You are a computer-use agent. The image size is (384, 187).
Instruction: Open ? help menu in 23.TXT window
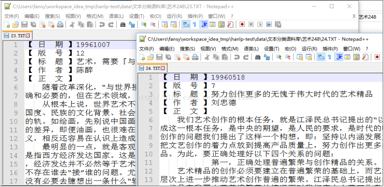point(232,16)
